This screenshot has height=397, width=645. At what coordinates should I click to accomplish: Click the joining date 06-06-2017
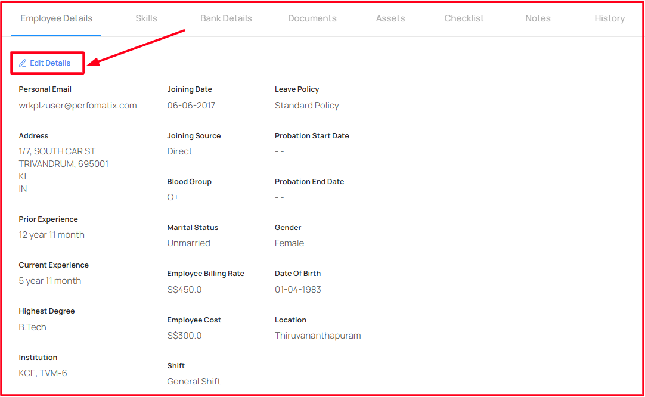click(191, 106)
